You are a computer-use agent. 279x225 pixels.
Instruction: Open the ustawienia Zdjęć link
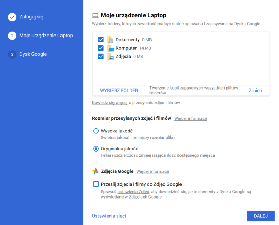[133, 192]
